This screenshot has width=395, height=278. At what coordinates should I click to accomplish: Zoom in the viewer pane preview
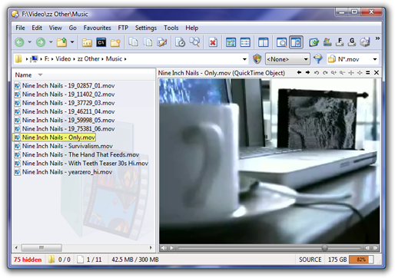334,73
